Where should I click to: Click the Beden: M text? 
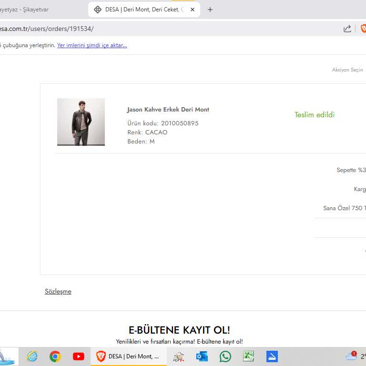click(141, 142)
